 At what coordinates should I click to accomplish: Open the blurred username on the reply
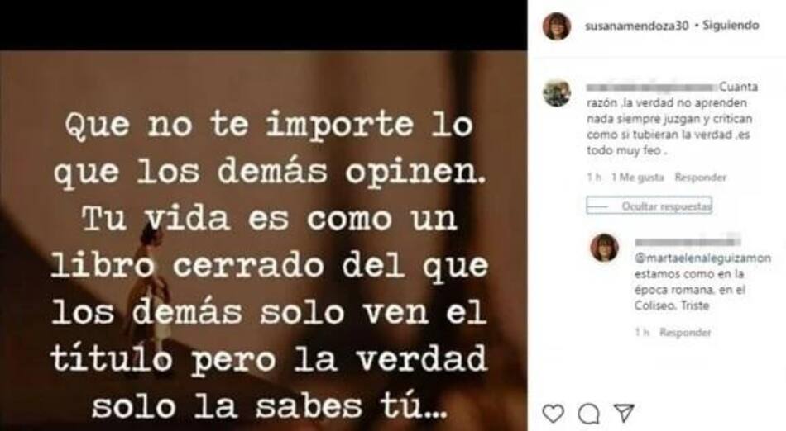click(x=688, y=242)
